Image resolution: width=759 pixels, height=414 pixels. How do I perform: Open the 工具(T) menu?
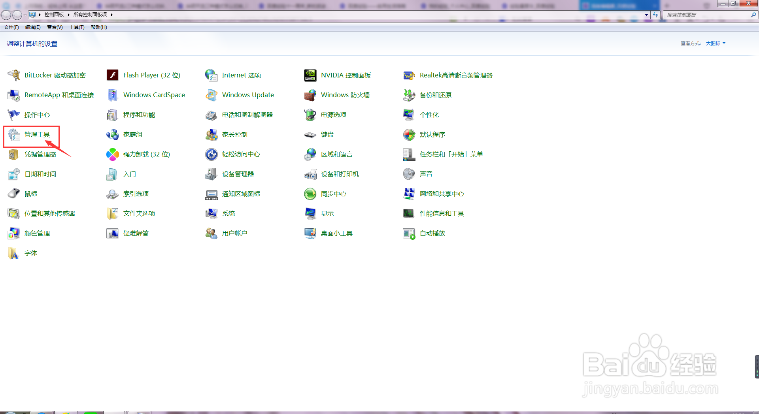coord(77,27)
